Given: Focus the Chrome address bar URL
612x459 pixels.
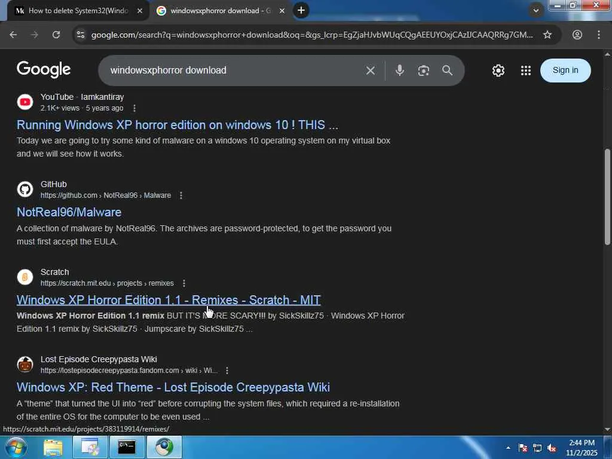Looking at the screenshot, I should tap(311, 35).
